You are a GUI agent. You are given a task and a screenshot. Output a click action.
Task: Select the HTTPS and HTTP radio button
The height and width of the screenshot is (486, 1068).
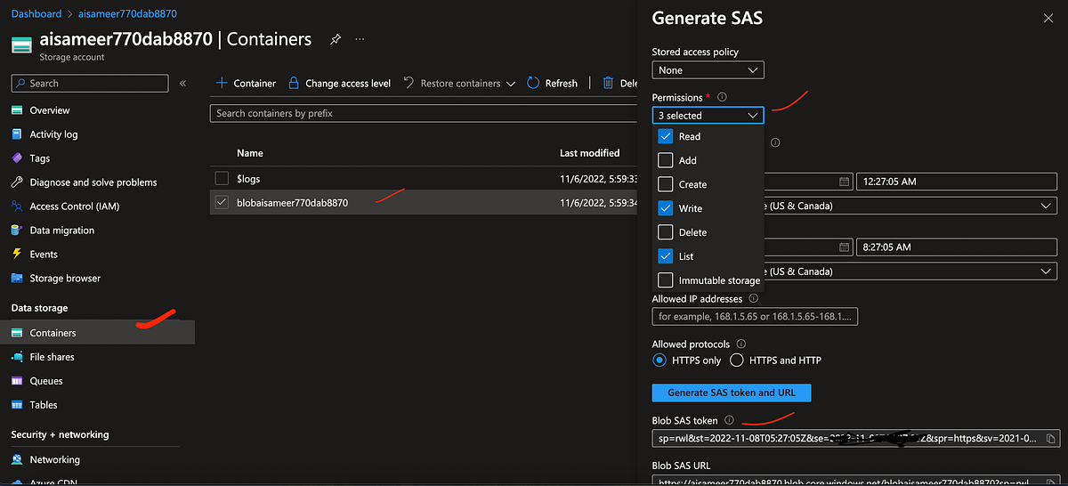pyautogui.click(x=737, y=360)
